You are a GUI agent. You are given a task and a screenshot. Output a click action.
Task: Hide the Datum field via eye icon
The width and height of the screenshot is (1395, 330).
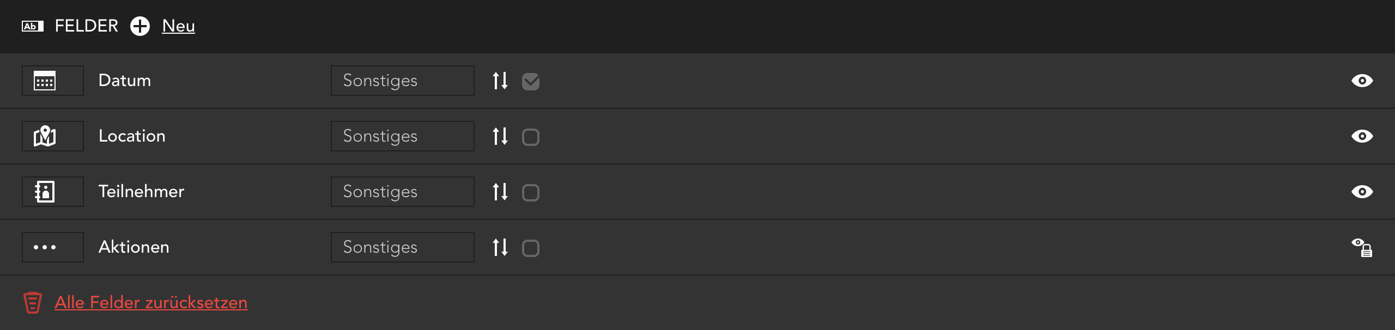[x=1362, y=81]
